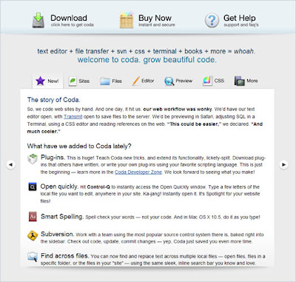Click the 'Subversion.' feature title

click(x=58, y=234)
